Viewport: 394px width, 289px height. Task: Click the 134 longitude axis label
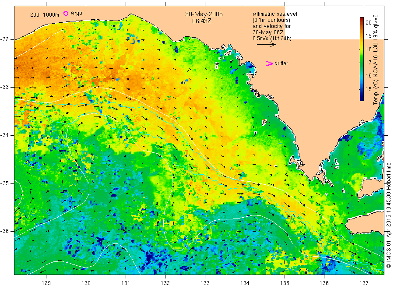245,283
